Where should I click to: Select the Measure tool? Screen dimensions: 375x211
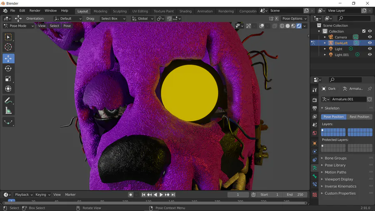coord(8,111)
